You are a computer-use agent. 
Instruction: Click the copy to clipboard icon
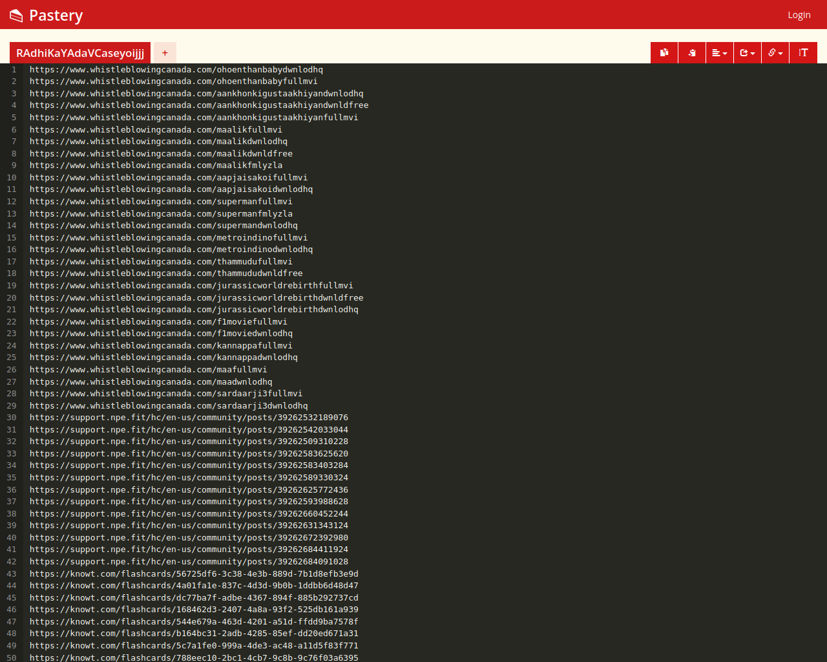(692, 53)
